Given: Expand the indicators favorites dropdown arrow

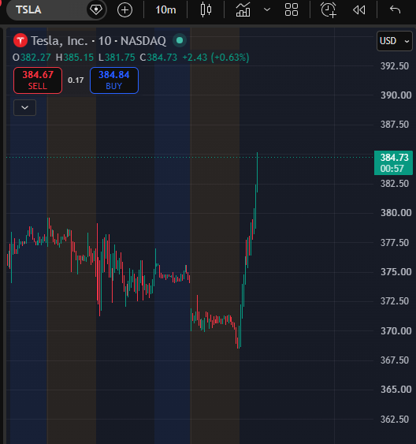Looking at the screenshot, I should [267, 10].
